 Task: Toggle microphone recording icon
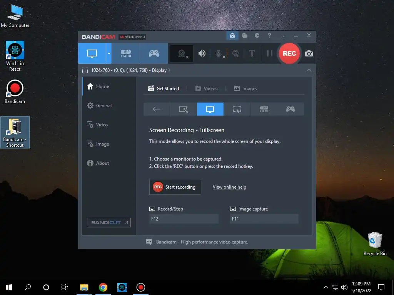219,53
